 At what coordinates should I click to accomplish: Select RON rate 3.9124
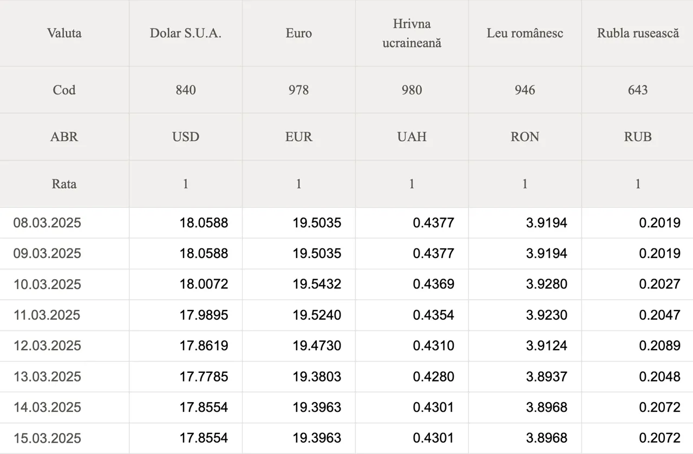547,346
